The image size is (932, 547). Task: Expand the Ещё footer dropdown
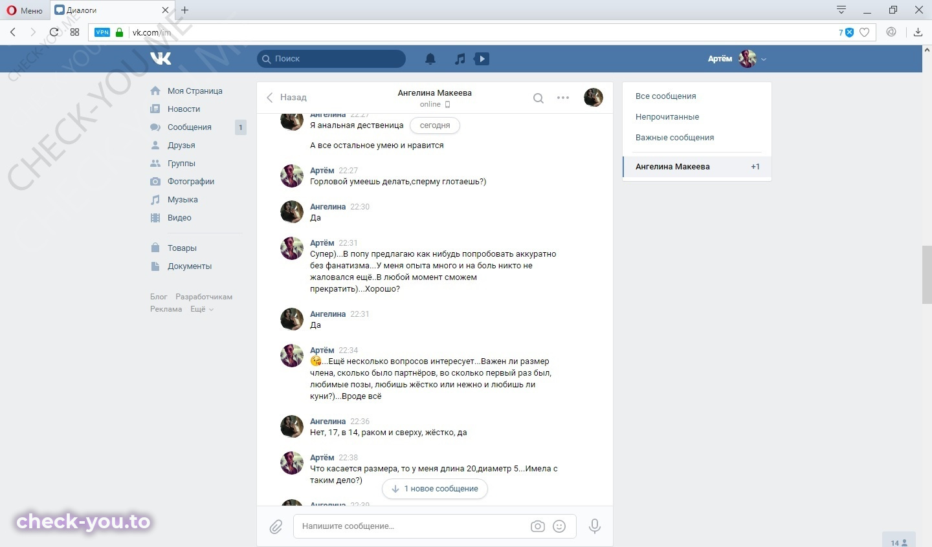pyautogui.click(x=201, y=309)
